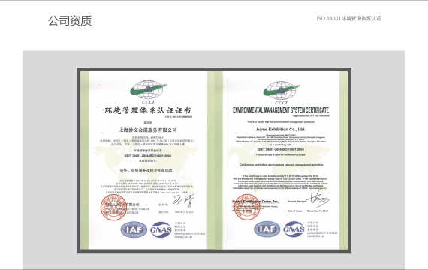The width and height of the screenshot is (428, 270).
Task: Click scope text 会务、会展服务及相关管理活动
Action: point(147,170)
